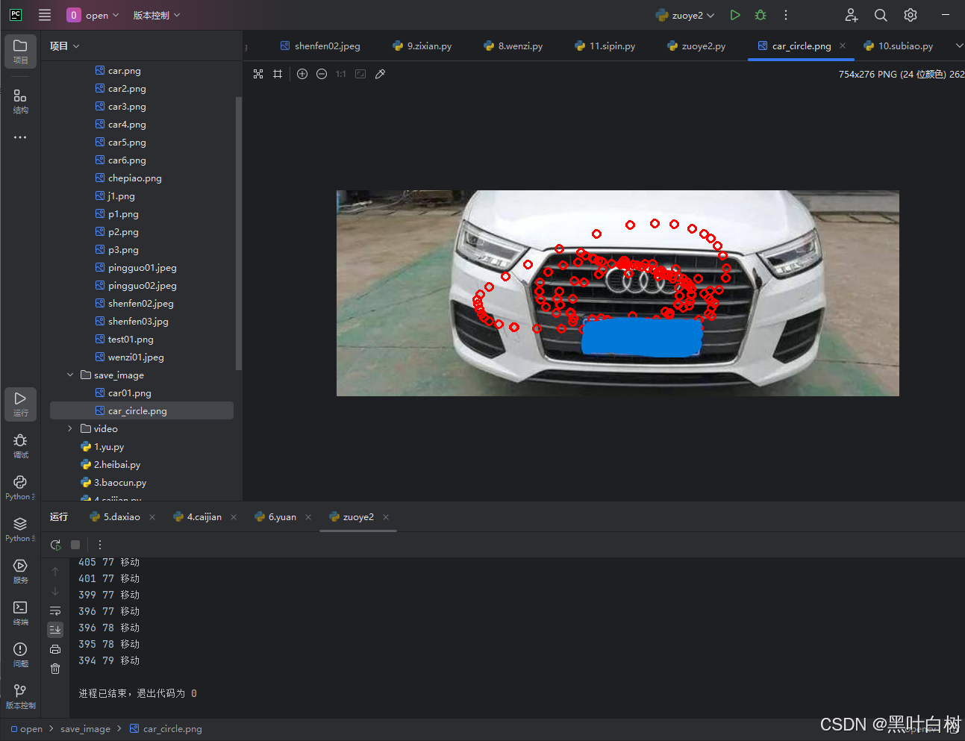The image size is (965, 741).
Task: Collapse the save_image folder
Action: [x=70, y=375]
